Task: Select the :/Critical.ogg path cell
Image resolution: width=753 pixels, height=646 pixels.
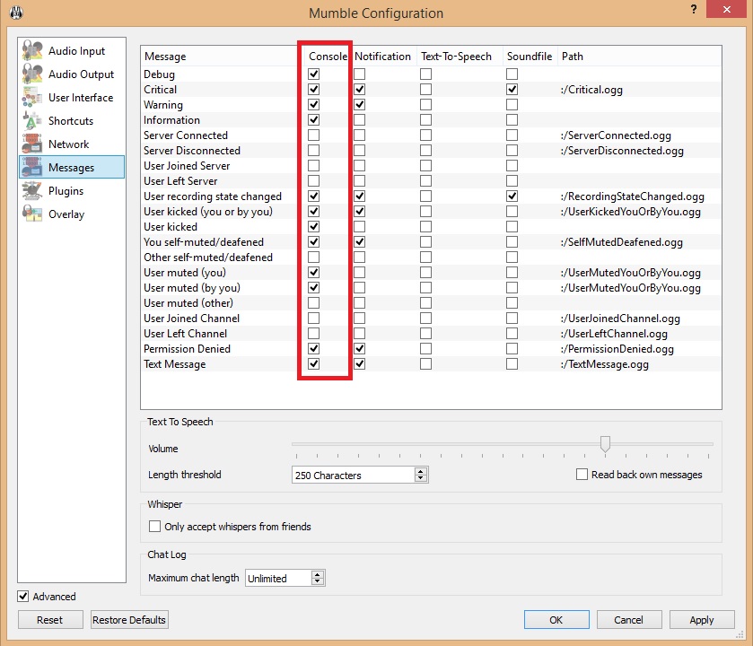Action: (x=591, y=89)
